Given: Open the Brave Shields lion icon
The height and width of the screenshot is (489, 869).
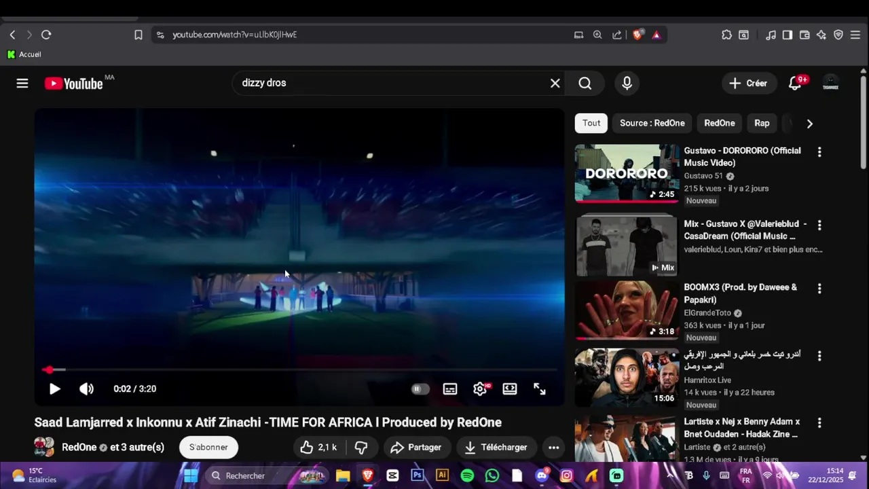Looking at the screenshot, I should [637, 35].
